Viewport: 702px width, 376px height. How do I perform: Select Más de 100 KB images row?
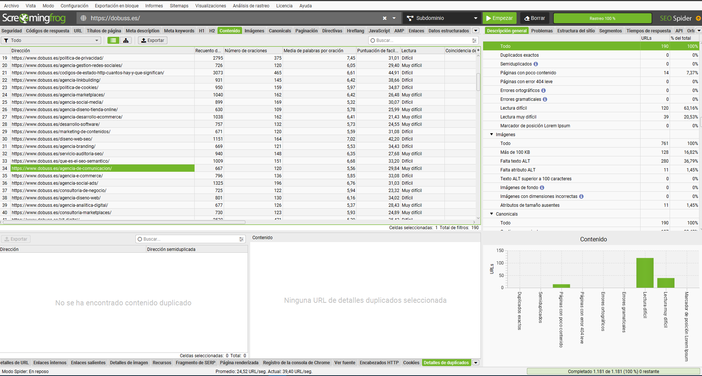coord(591,152)
